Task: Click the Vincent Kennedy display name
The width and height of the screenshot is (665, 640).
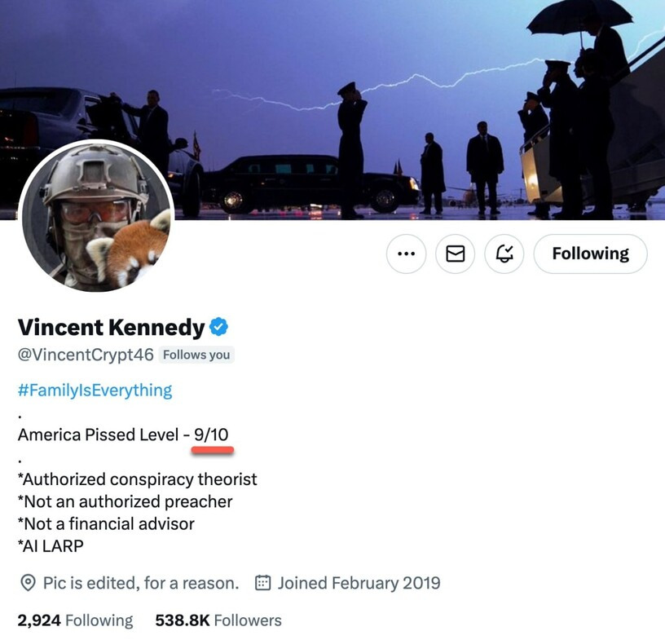Action: pyautogui.click(x=111, y=328)
